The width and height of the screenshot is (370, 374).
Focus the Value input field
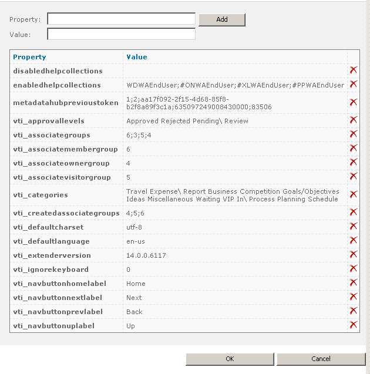coord(121,34)
